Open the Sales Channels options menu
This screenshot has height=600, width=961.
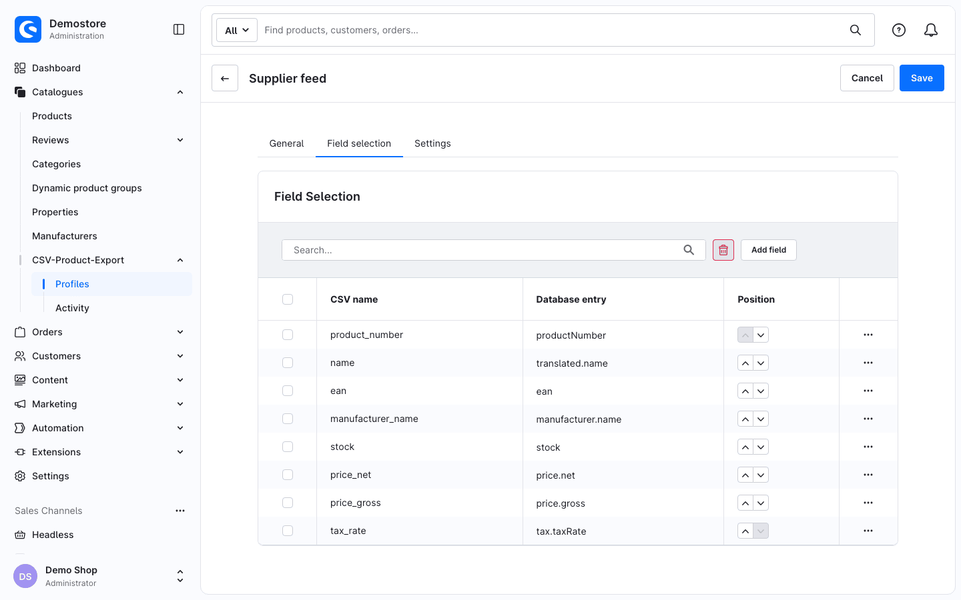180,511
